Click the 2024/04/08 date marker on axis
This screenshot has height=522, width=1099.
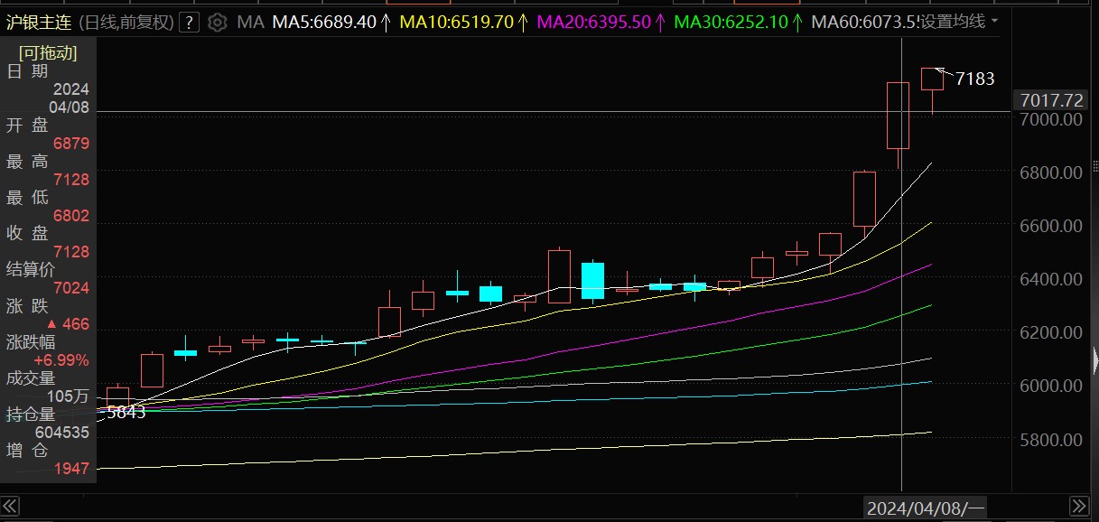926,508
